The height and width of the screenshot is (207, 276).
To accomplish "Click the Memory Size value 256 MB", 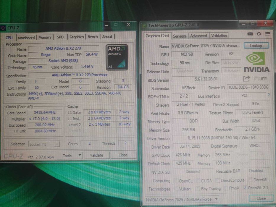I will (188, 130).
